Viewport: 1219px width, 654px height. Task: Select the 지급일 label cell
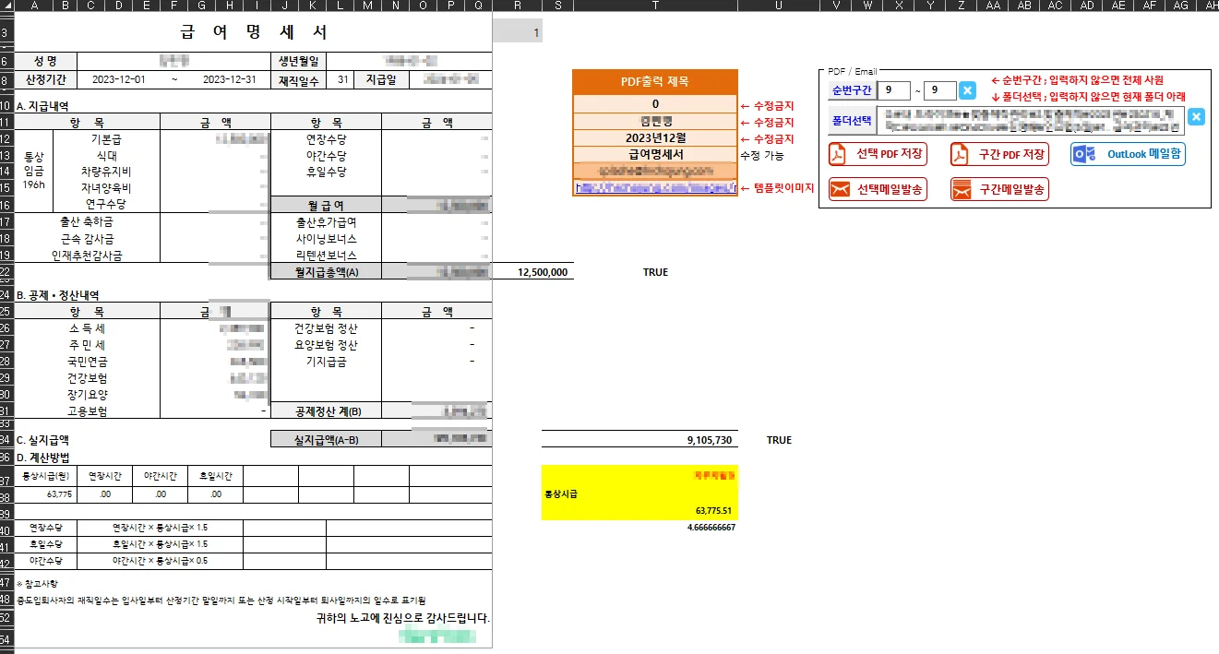coord(381,79)
